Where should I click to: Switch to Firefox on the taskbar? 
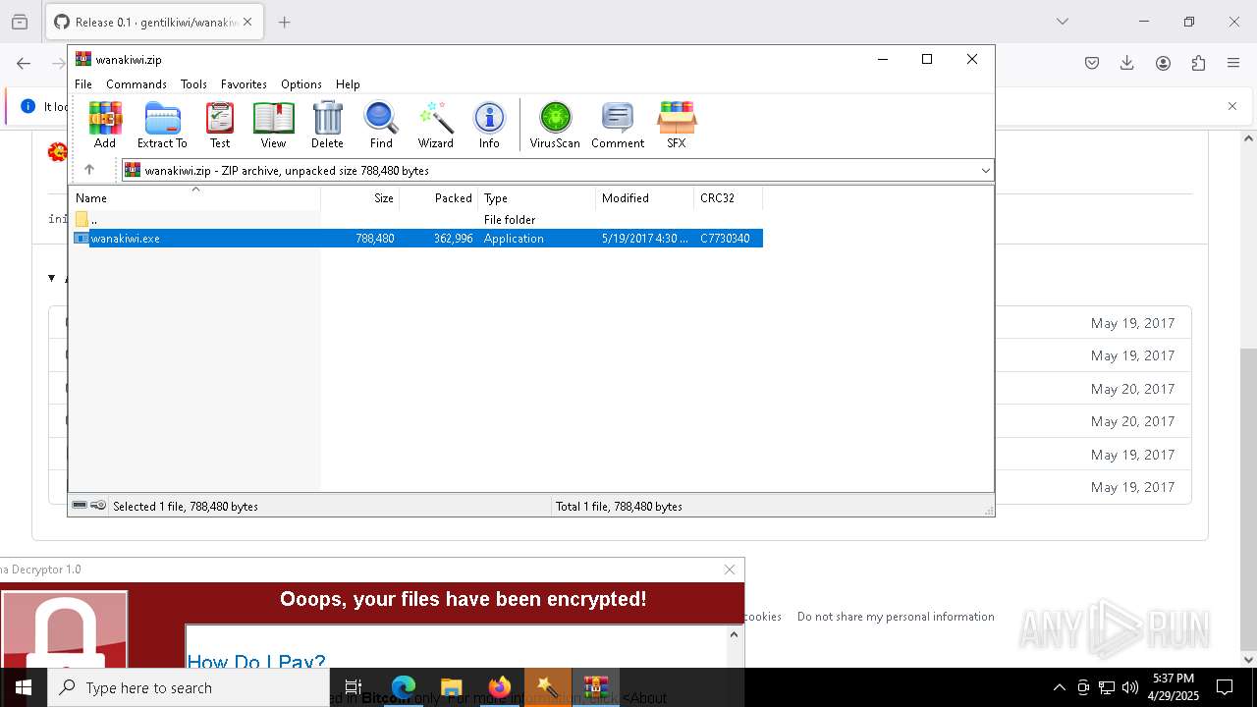[x=499, y=687]
